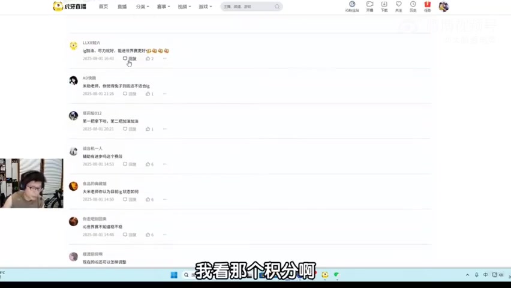
Task: Open the avatar of the 14:48 commenter
Action: click(73, 221)
